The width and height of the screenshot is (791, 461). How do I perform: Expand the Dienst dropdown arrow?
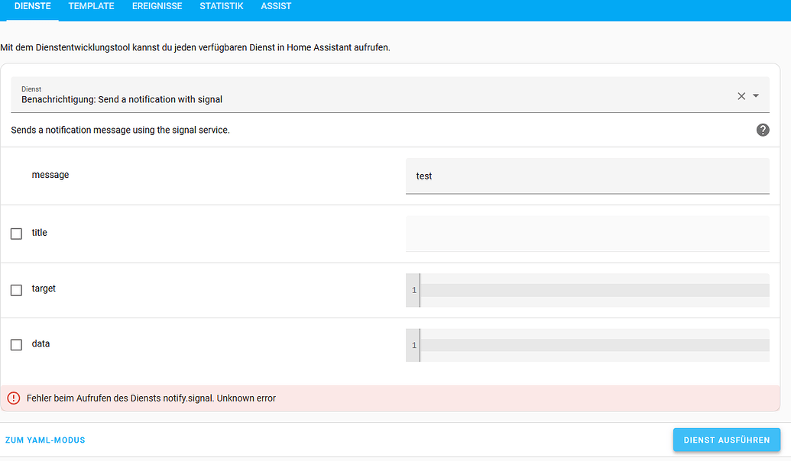coord(757,95)
